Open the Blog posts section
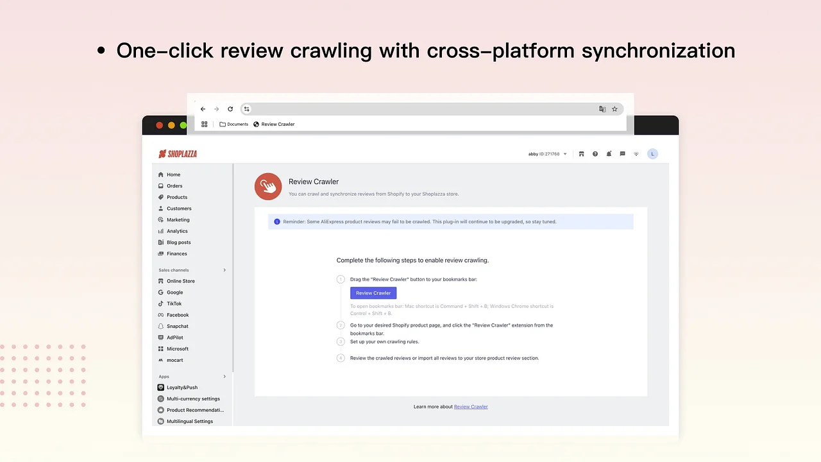Screen dimensions: 821x462 [178, 242]
